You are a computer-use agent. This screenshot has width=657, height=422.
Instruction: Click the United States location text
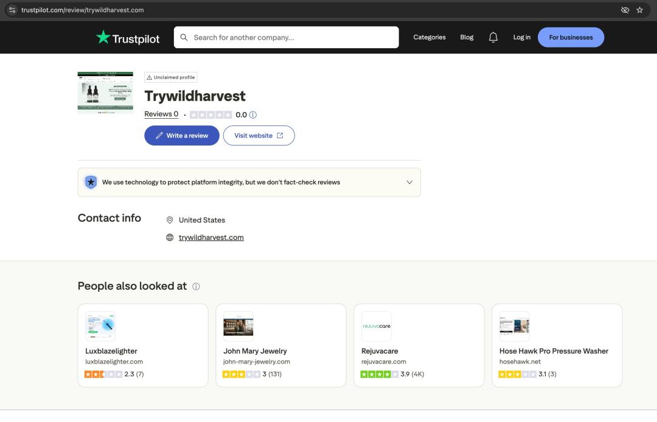pyautogui.click(x=202, y=220)
